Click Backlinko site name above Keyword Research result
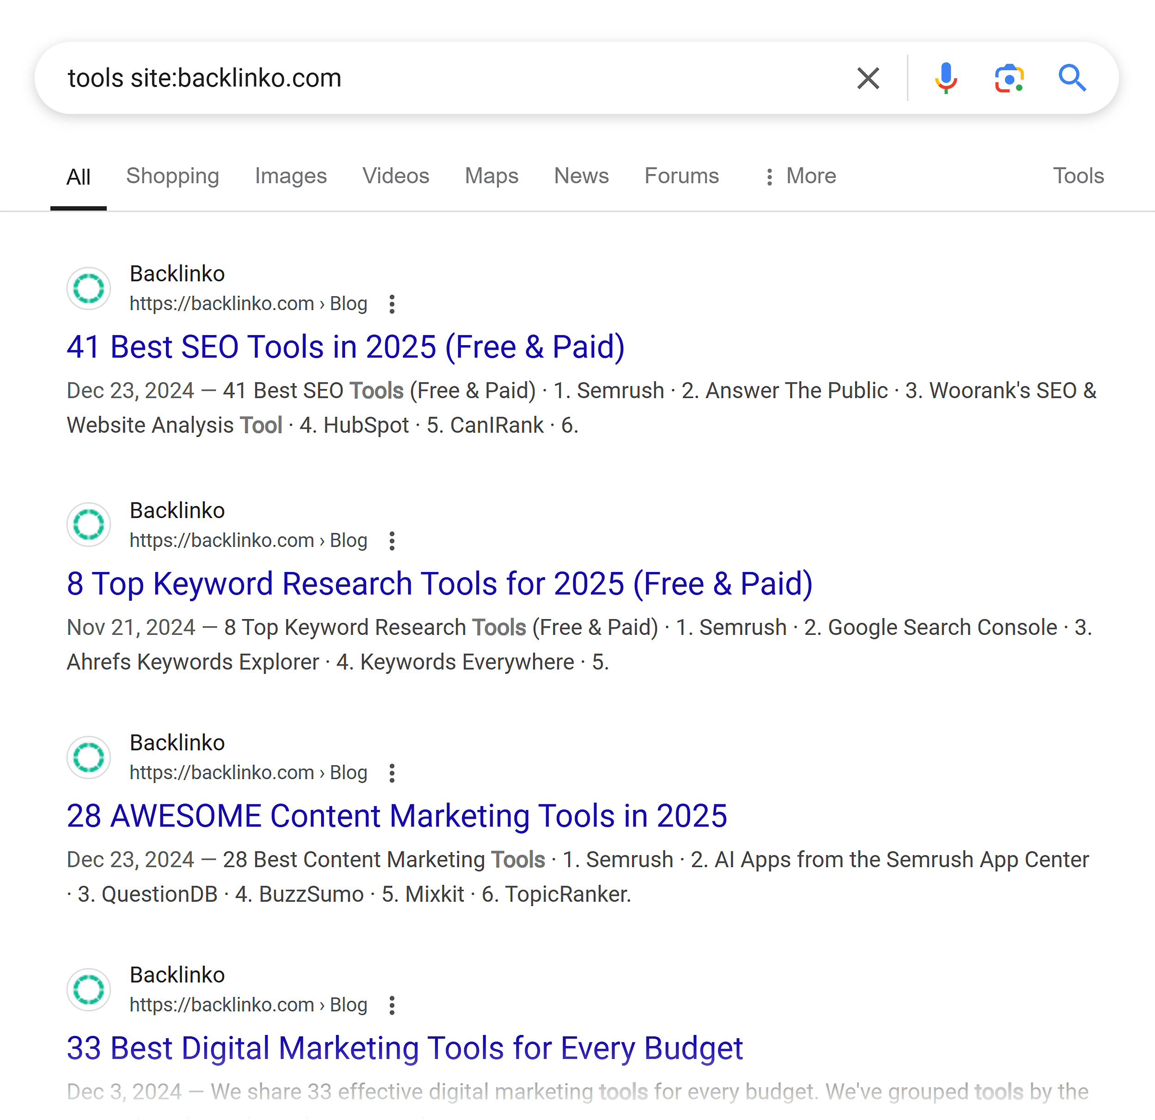 pyautogui.click(x=177, y=511)
